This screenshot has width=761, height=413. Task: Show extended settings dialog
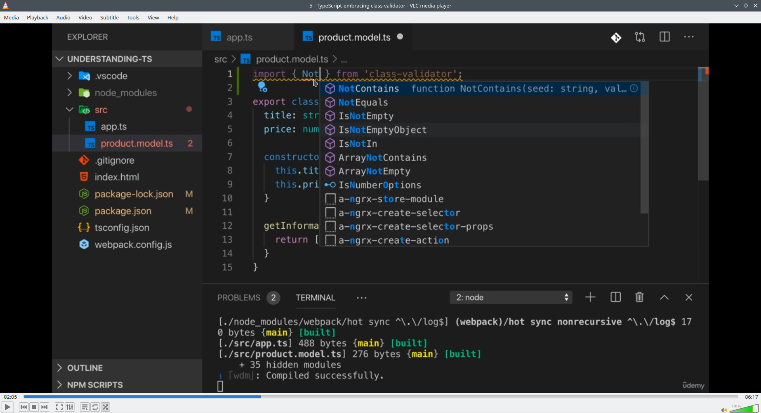click(x=70, y=407)
